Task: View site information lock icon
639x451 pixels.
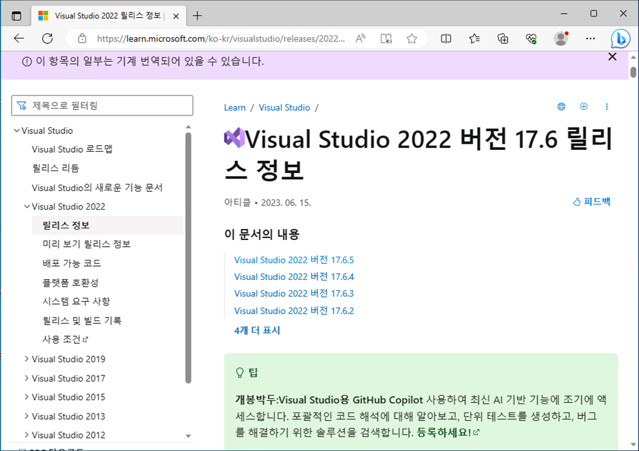Action: (x=83, y=38)
